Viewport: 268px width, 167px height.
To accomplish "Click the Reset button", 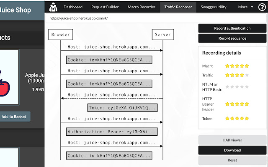I will tap(232, 160).
